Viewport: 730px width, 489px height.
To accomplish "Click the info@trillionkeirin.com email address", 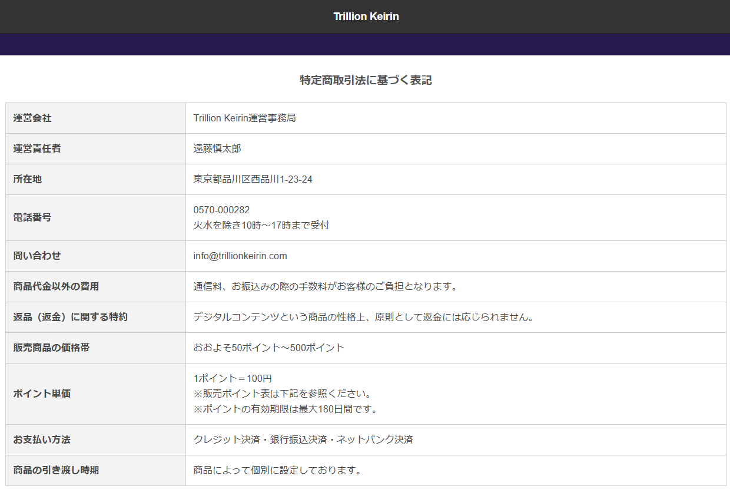I will [x=240, y=256].
